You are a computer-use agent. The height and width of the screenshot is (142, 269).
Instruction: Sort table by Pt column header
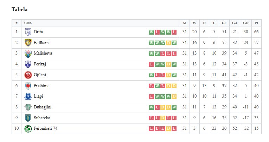pos(256,23)
